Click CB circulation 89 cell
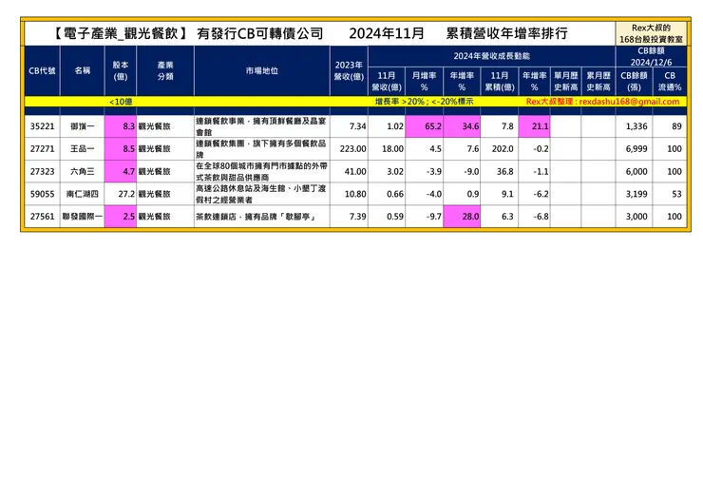Screen dimensions: 703x497 click(670, 126)
